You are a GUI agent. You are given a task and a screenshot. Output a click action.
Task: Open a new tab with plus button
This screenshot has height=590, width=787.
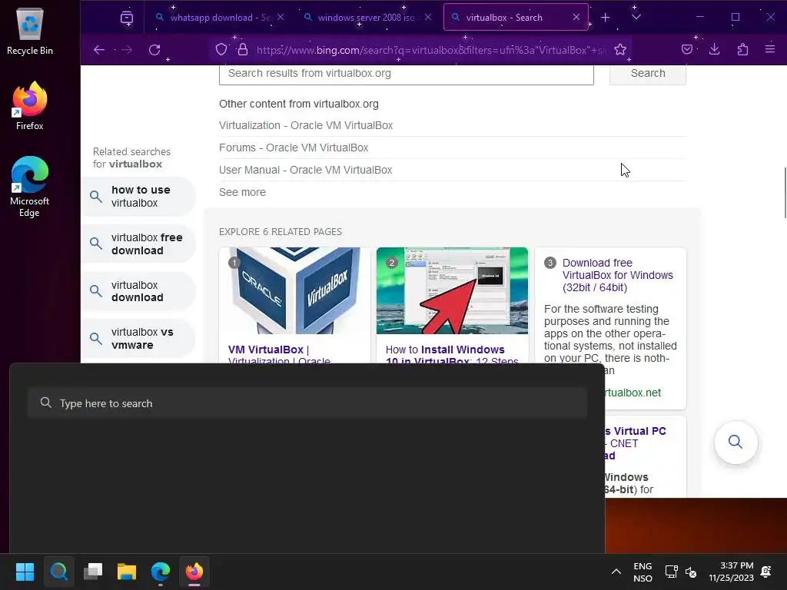[x=606, y=18]
